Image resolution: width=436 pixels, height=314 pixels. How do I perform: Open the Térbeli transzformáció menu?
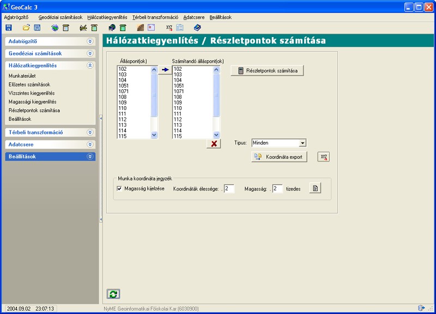click(155, 17)
